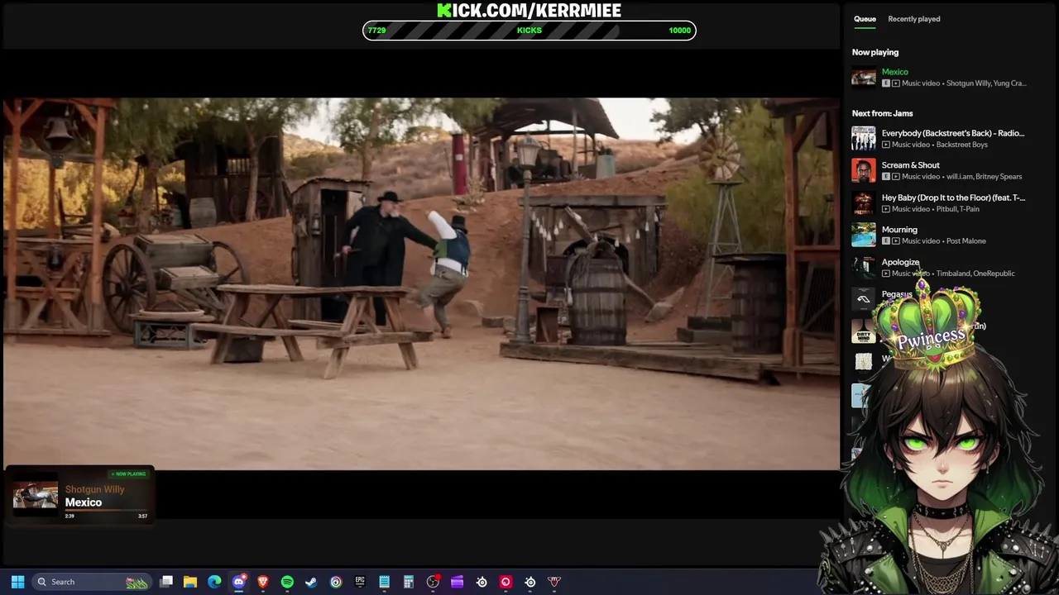This screenshot has height=595, width=1059.
Task: Click the now-playing widget song progress bar
Action: click(x=106, y=511)
